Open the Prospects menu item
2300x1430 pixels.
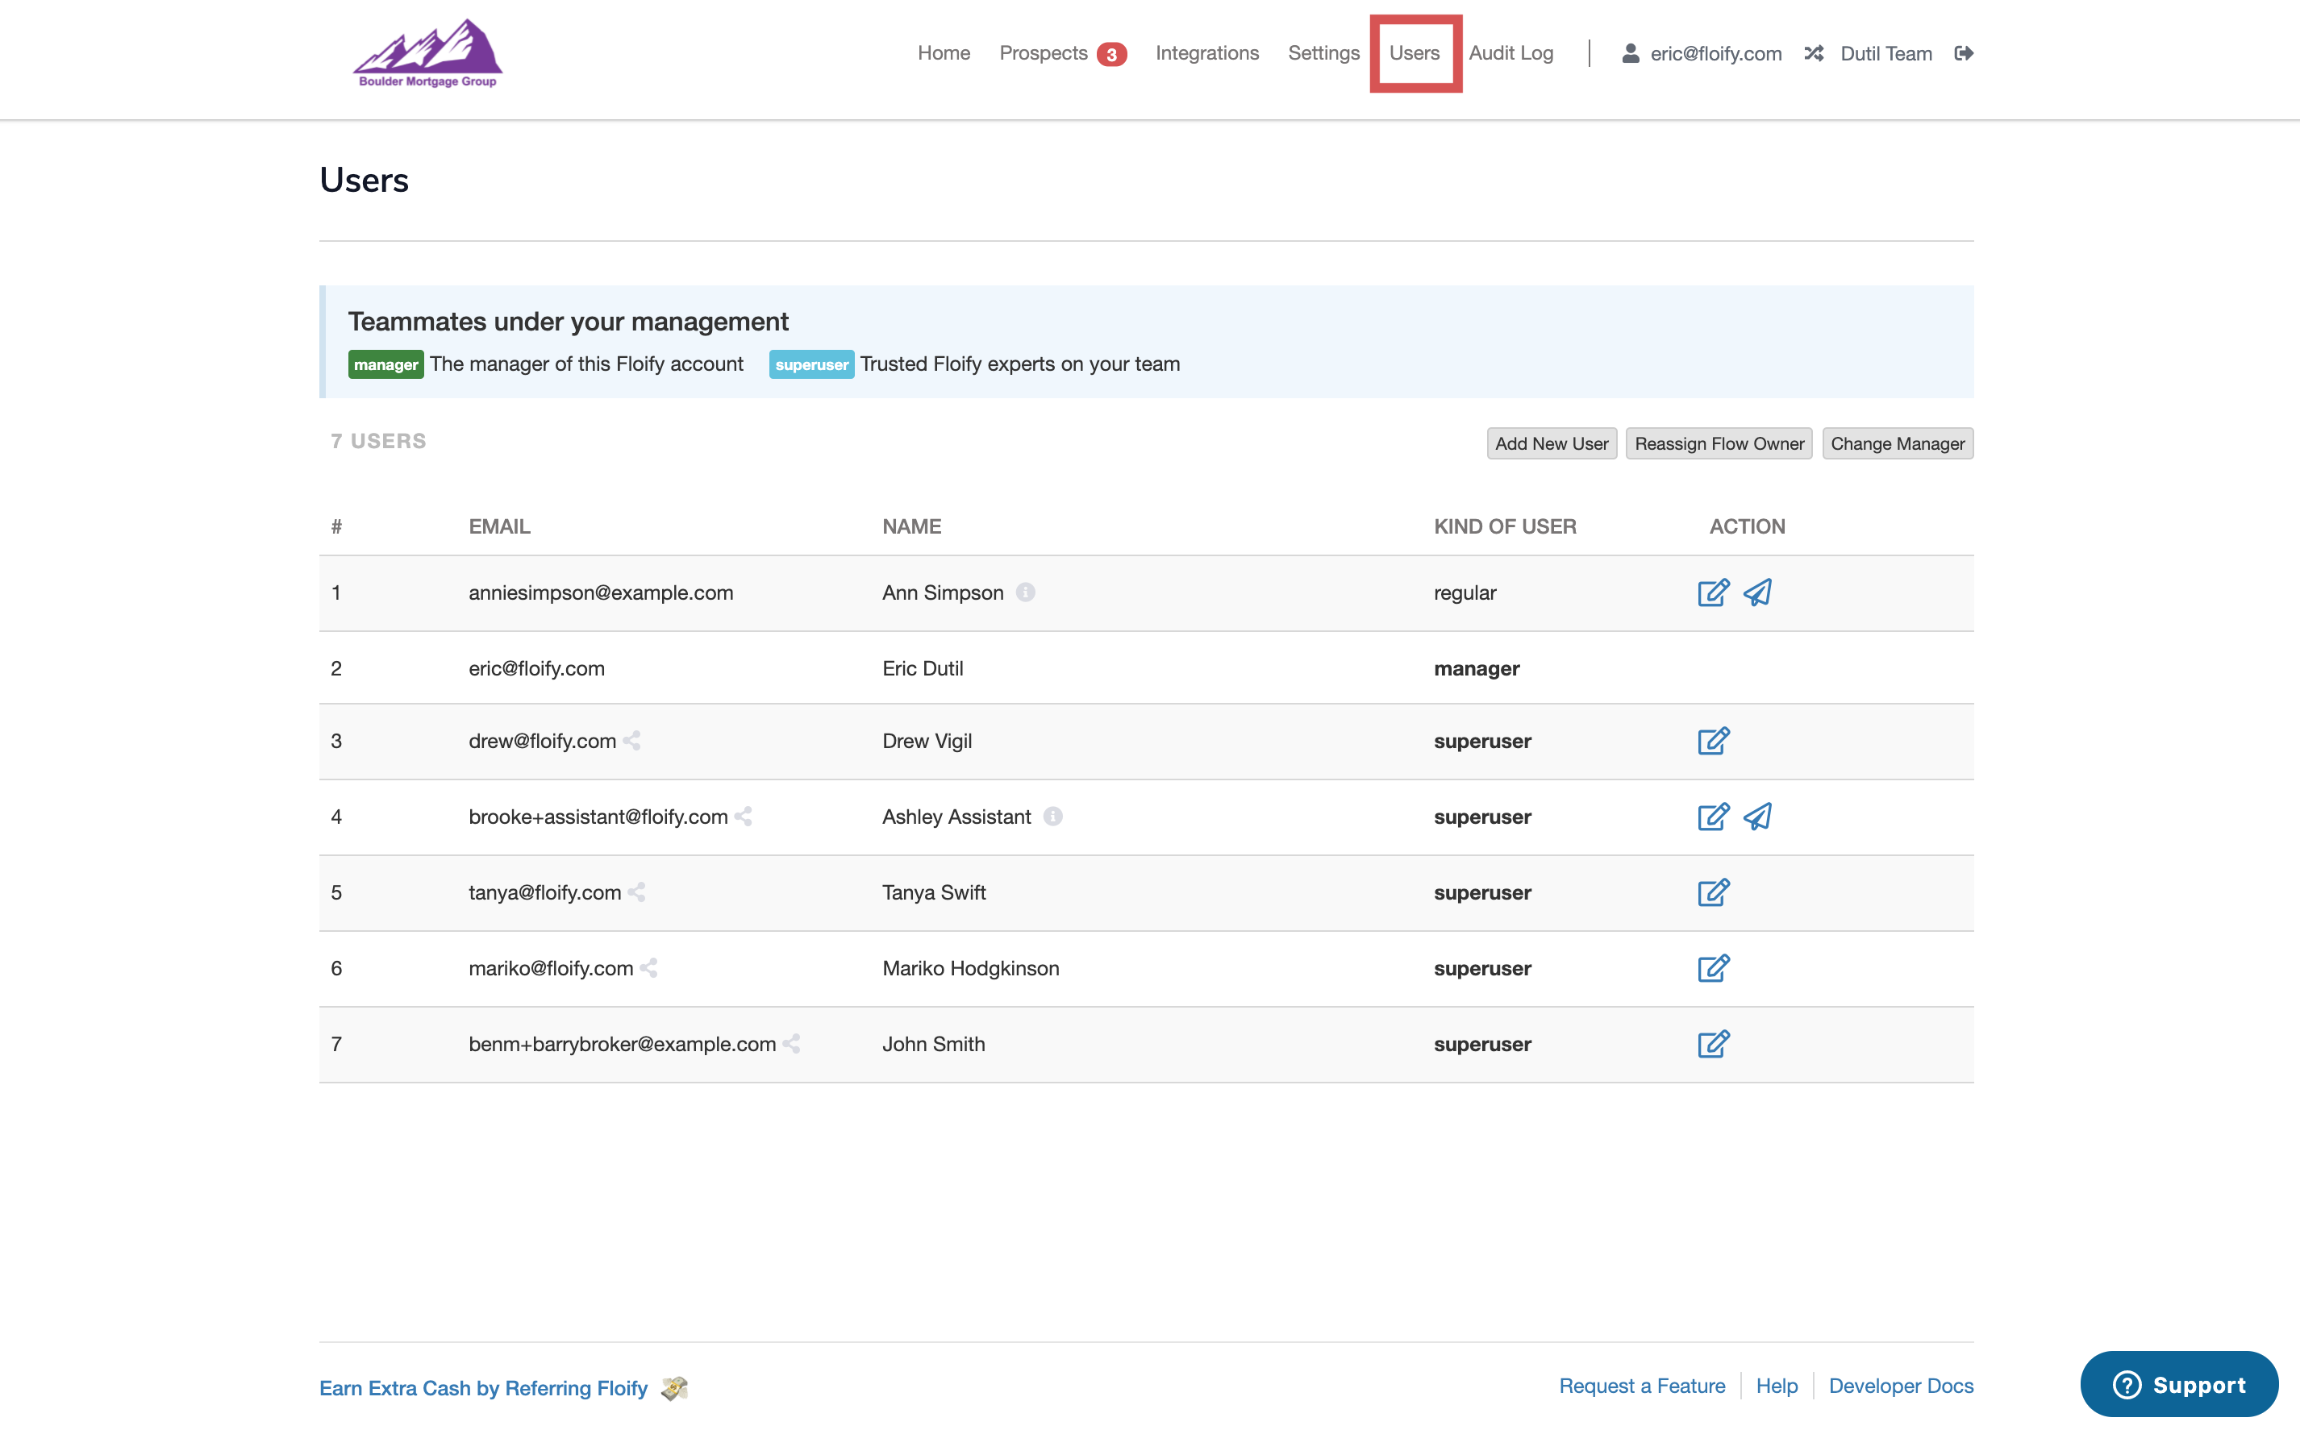tap(1044, 53)
